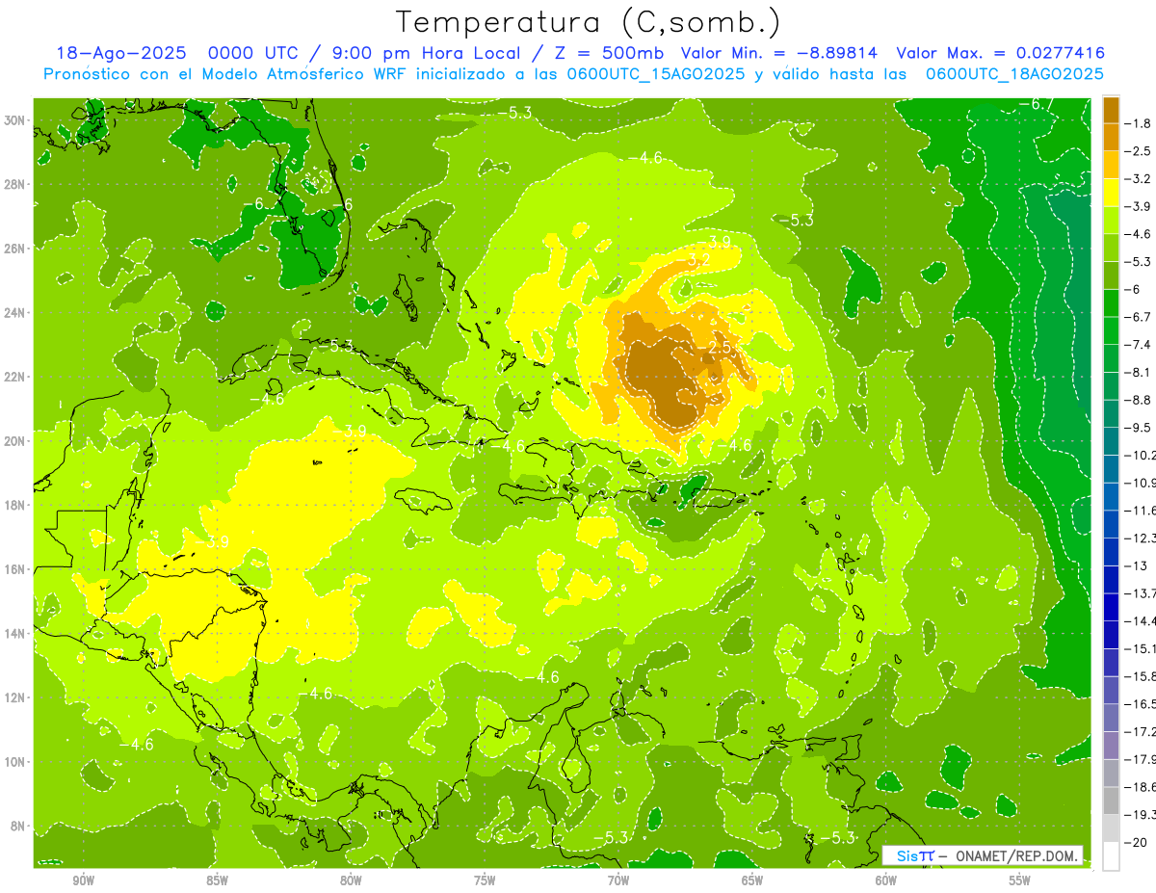Viewport: 1156px width, 893px height.
Task: Click the '14N' latitude axis label
Action: click(16, 634)
